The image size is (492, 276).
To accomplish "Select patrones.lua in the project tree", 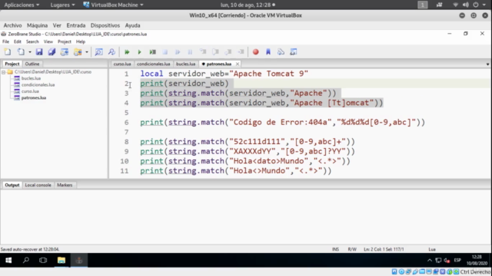I will pos(34,98).
